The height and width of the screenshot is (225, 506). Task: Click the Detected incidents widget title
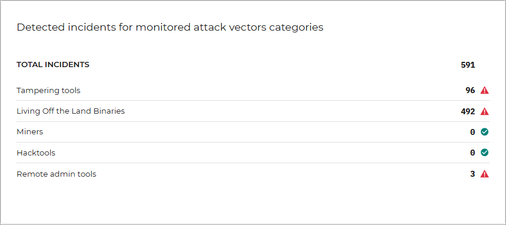(x=170, y=28)
